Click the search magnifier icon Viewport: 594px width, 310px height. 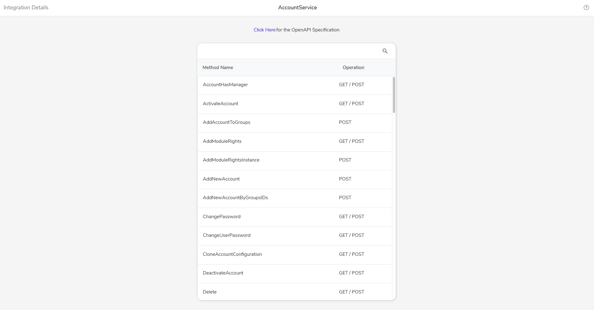click(x=385, y=51)
